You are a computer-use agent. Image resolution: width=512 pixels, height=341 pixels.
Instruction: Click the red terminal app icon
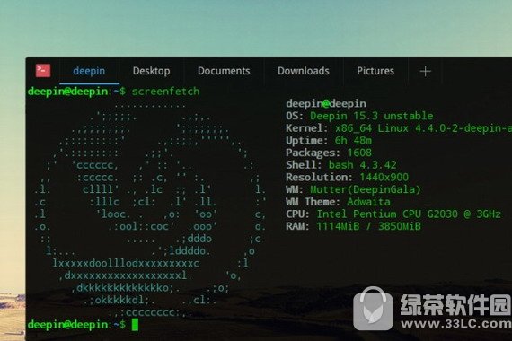(x=43, y=71)
